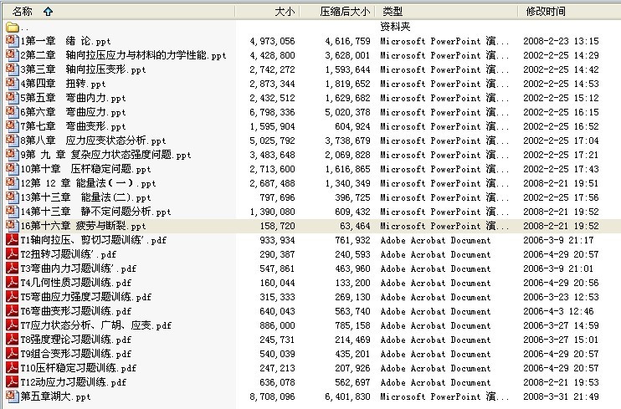This screenshot has height=409, width=621.
Task: Click PowerPoint icon of 2第二章 轴向拉压应力与材料的力学性能.ppt
Action: (x=13, y=55)
